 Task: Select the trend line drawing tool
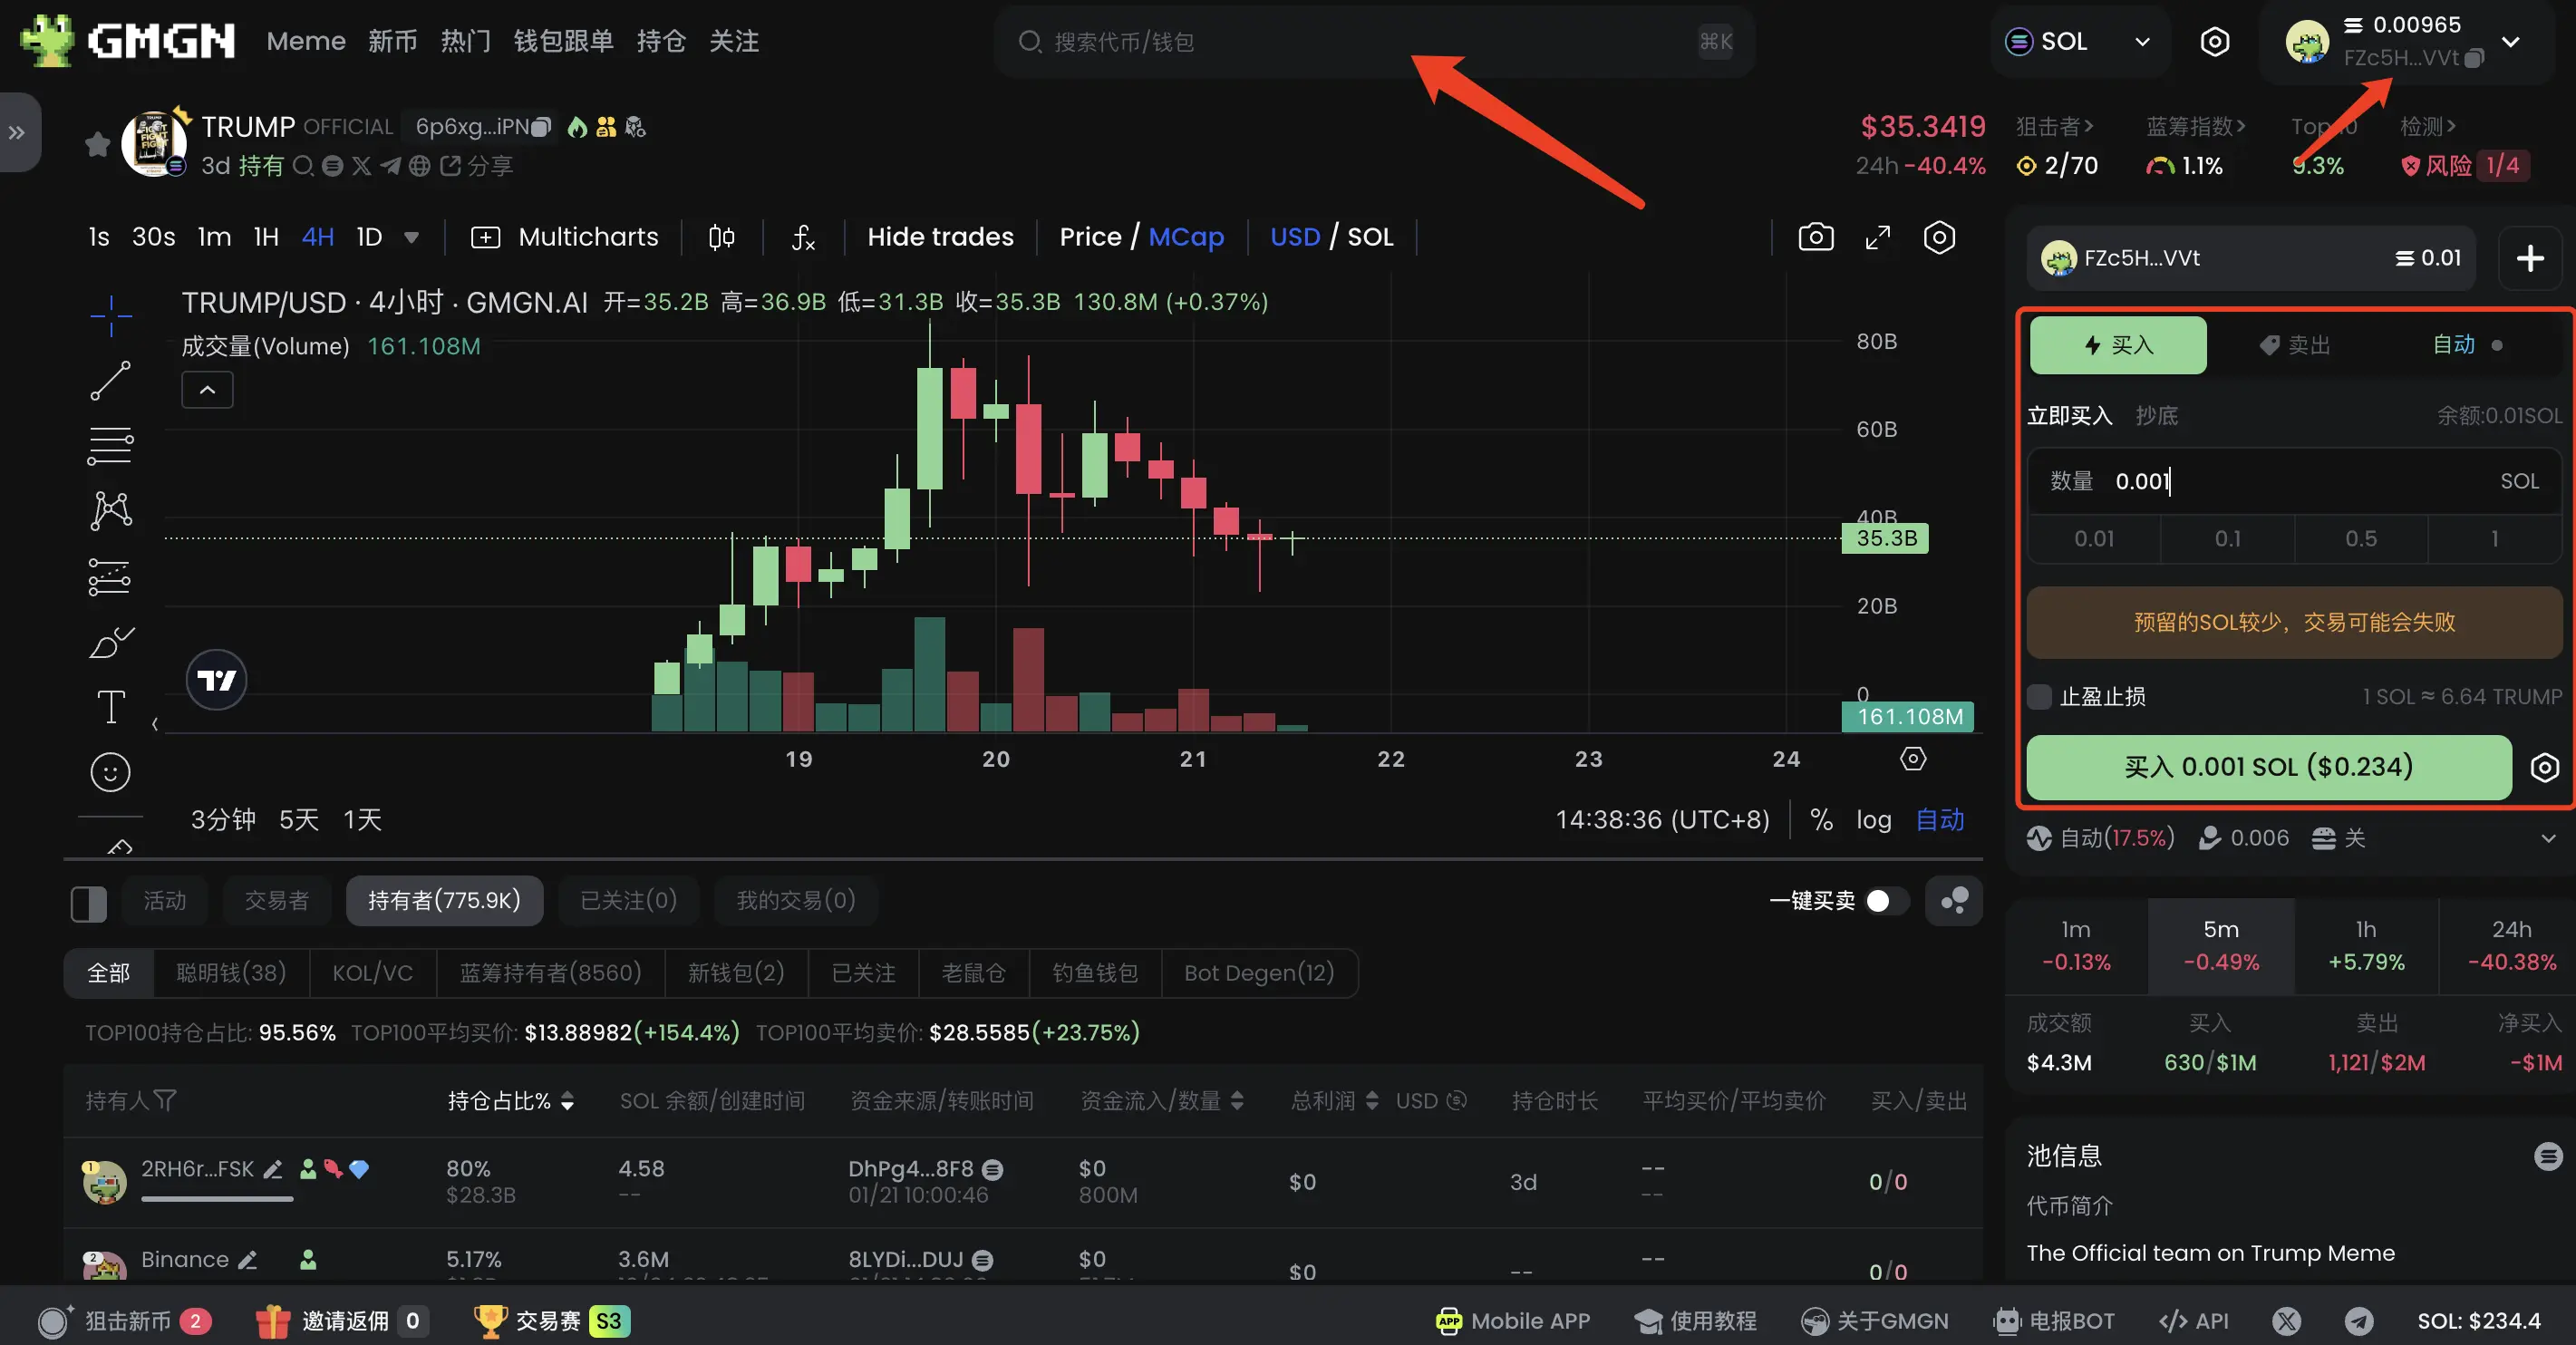(x=110, y=380)
